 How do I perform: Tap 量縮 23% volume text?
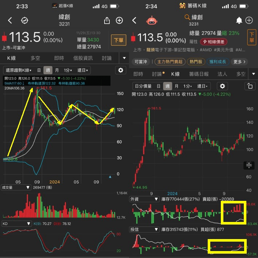coord(228,33)
